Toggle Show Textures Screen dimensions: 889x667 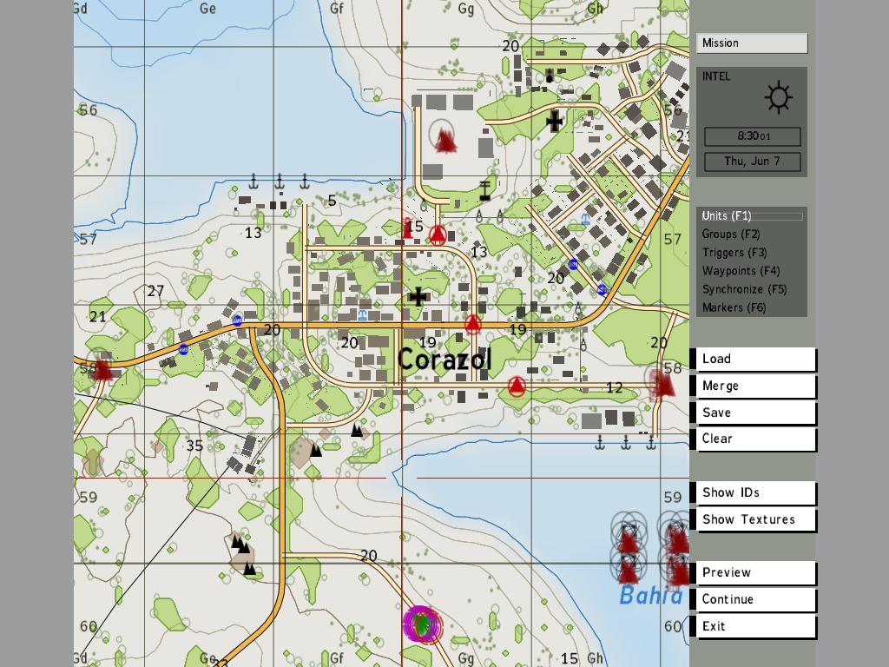(x=756, y=519)
